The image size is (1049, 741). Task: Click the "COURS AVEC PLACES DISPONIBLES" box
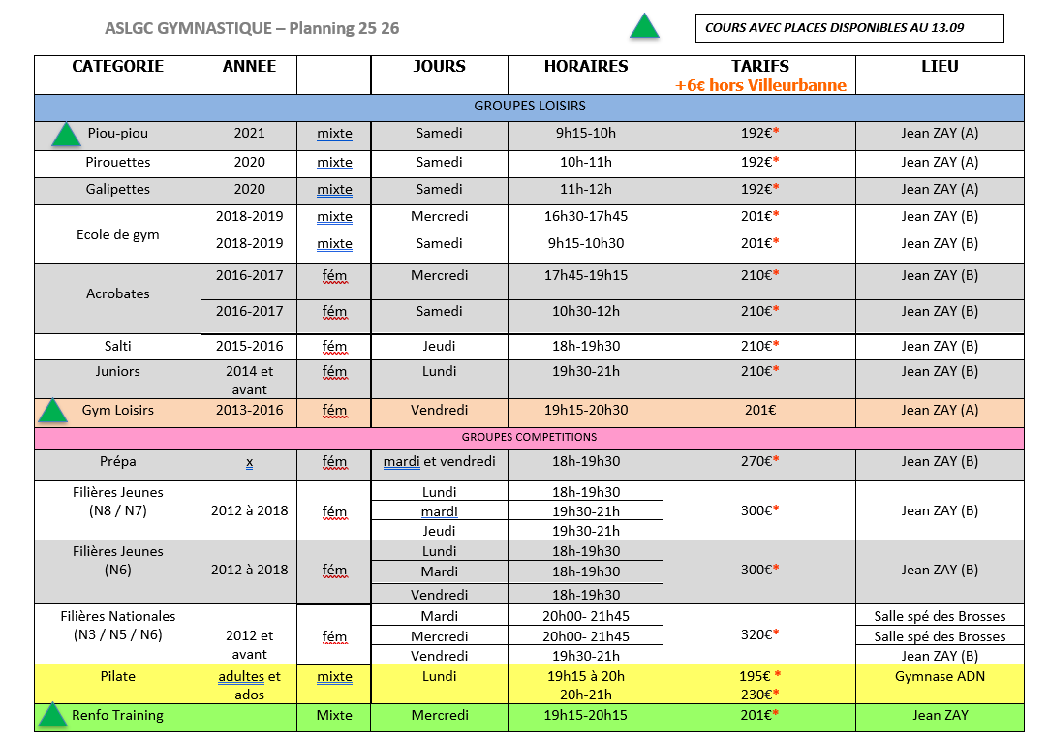tap(848, 28)
